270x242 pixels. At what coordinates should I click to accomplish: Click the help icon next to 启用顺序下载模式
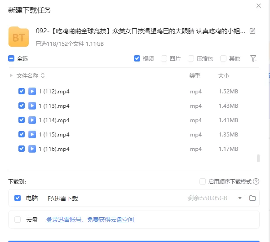pyautogui.click(x=256, y=182)
